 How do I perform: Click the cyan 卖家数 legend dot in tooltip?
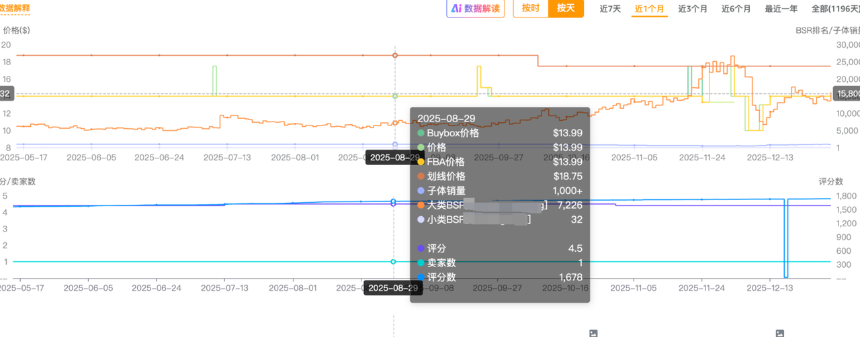(421, 262)
